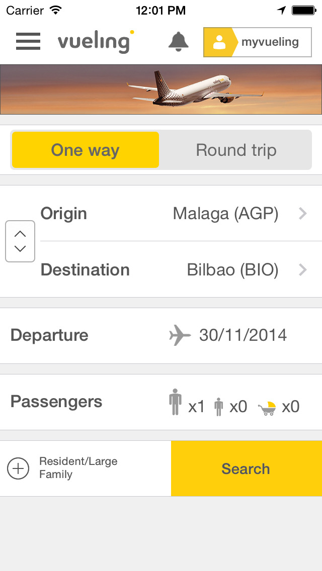Open the hamburger menu
Image resolution: width=322 pixels, height=571 pixels.
click(x=28, y=42)
